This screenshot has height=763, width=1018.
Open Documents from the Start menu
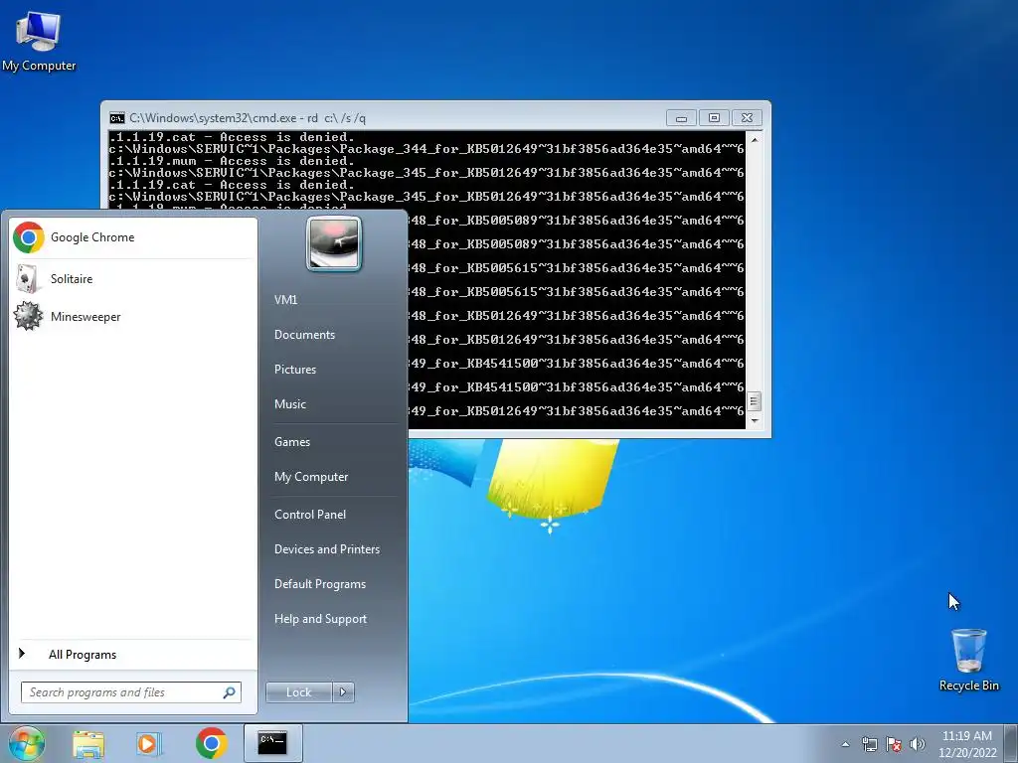click(x=304, y=335)
